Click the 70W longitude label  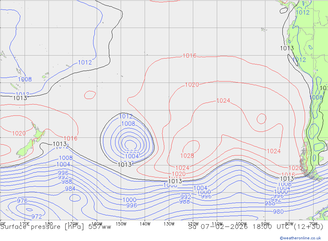tap(313, 224)
